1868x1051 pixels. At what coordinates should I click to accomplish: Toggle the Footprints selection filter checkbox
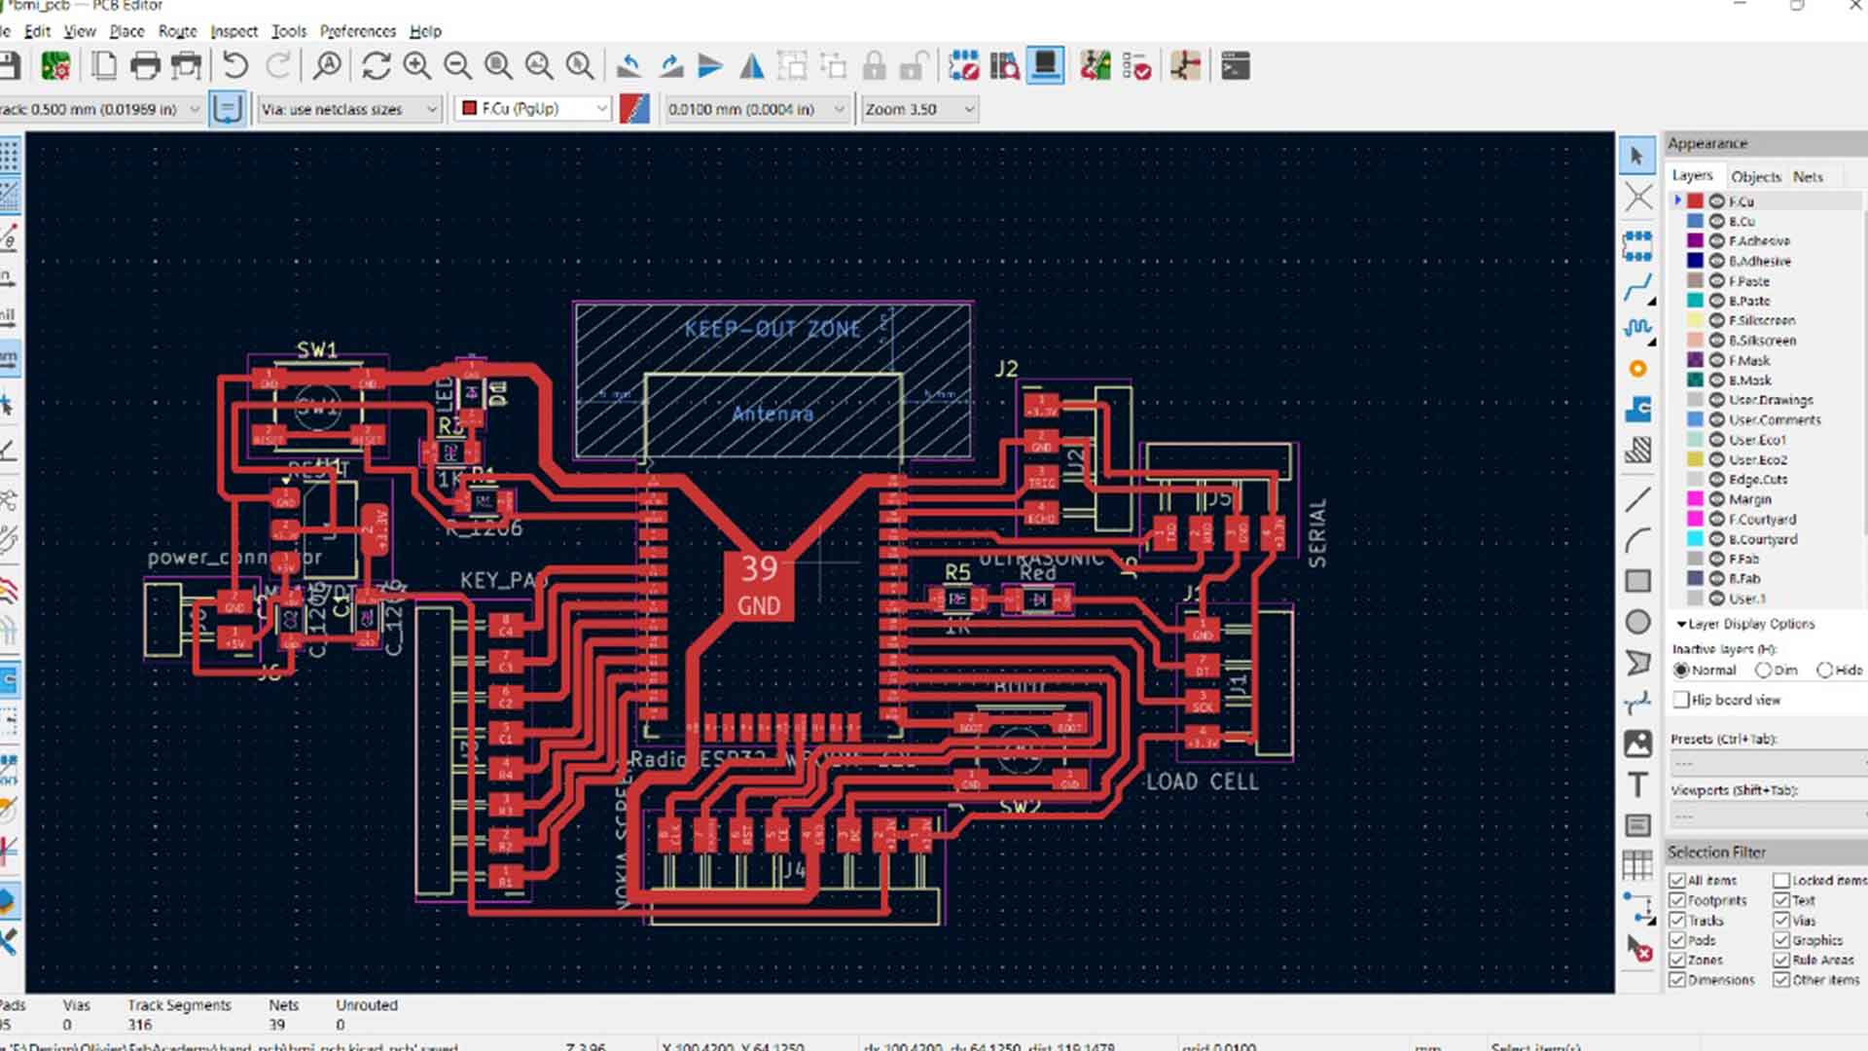(x=1677, y=900)
